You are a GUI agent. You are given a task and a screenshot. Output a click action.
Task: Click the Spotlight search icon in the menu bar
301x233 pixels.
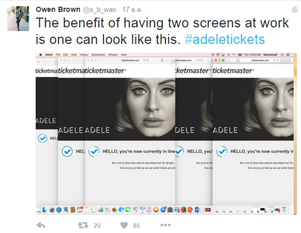coord(282,55)
